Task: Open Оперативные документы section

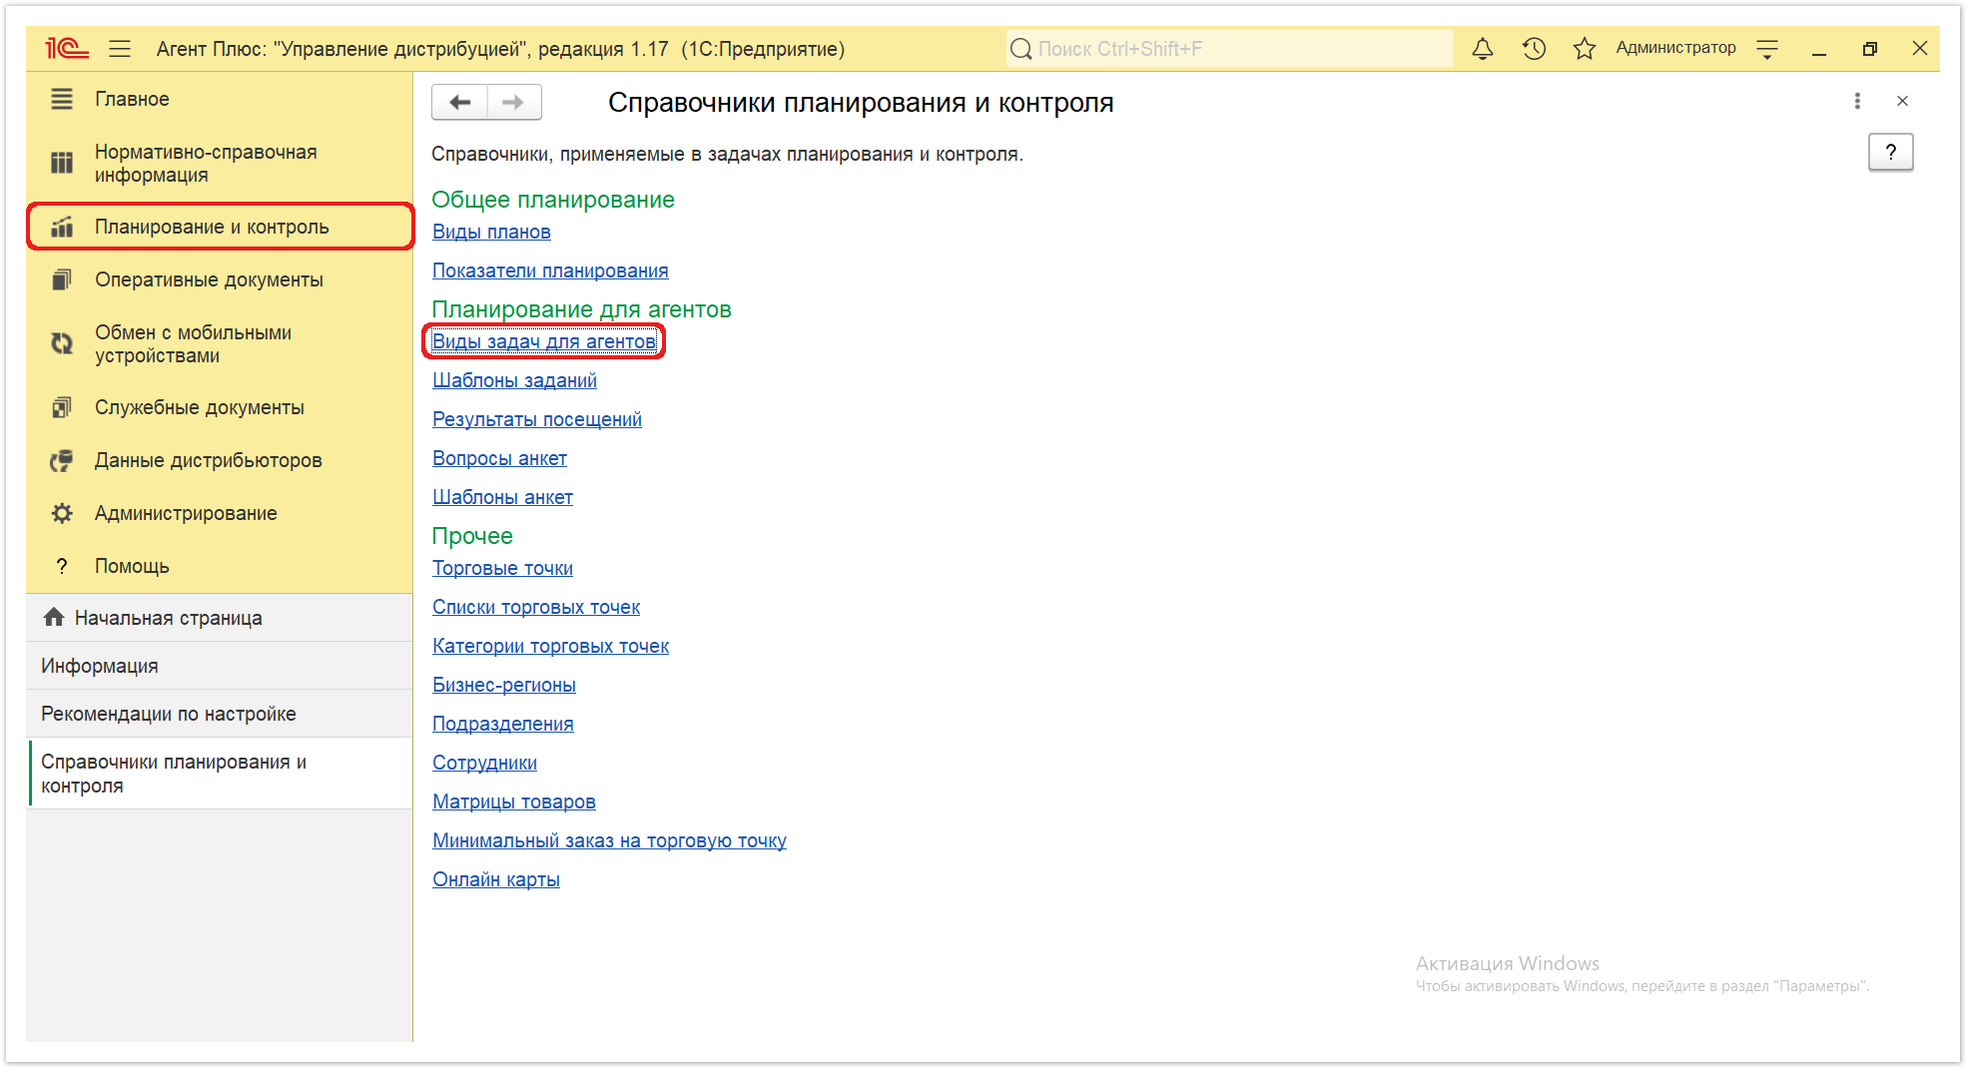Action: (x=220, y=279)
